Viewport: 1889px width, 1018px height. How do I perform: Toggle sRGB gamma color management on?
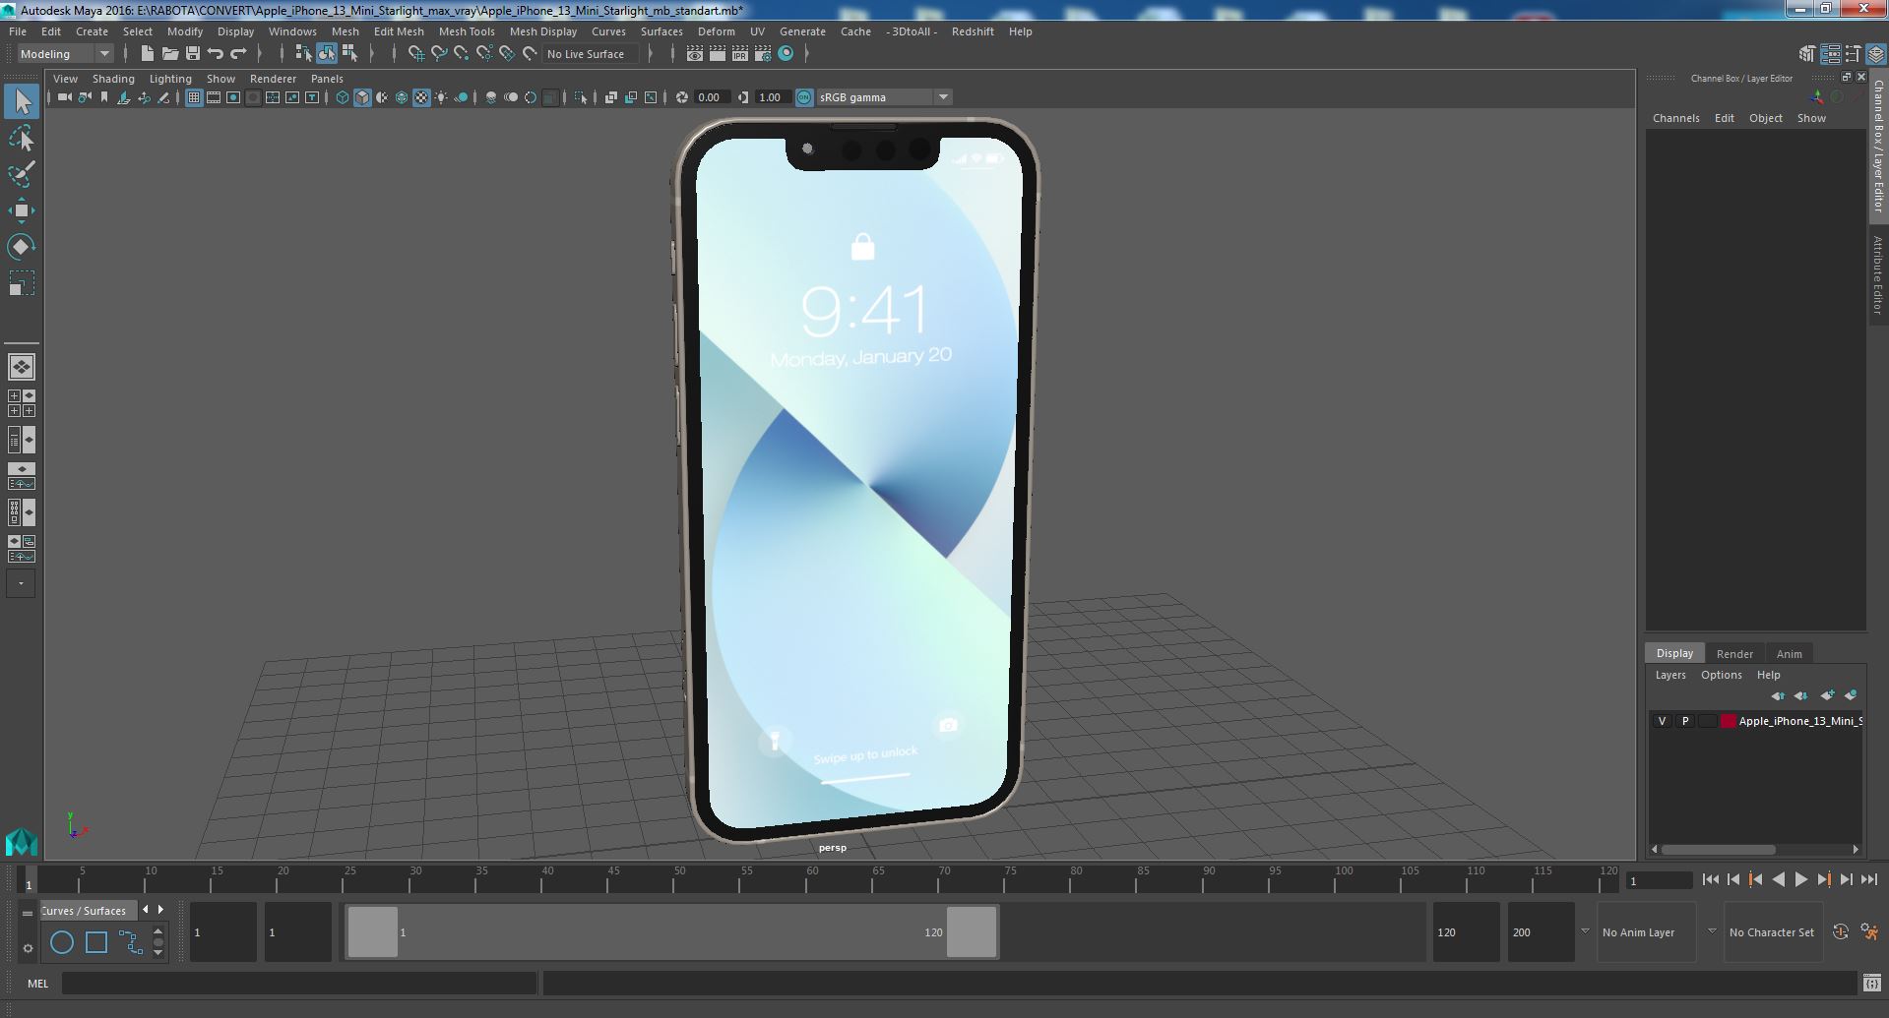tap(804, 97)
